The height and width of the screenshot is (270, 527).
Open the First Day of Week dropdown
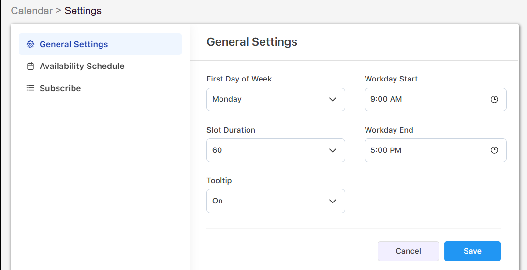276,99
